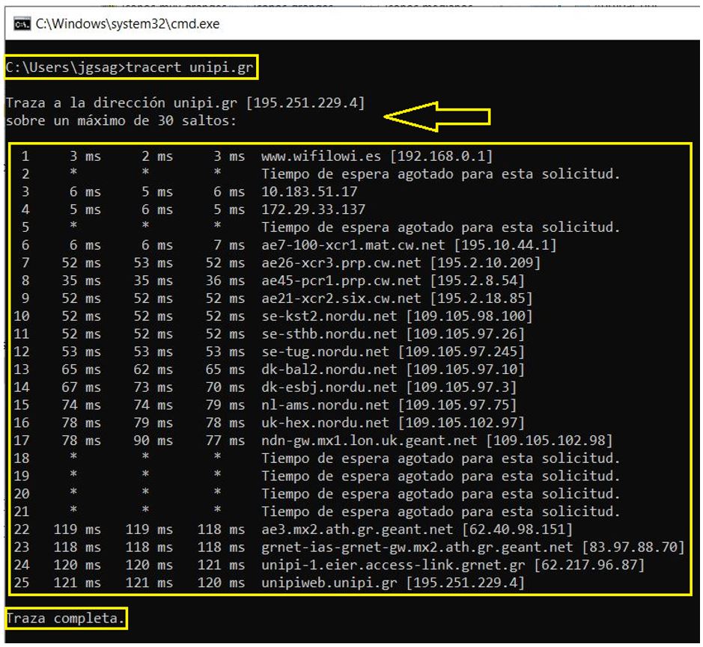Select dk-esbj.nordu.net hostname

329,387
